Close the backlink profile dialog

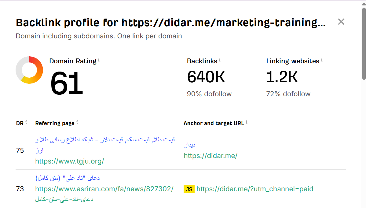341,22
